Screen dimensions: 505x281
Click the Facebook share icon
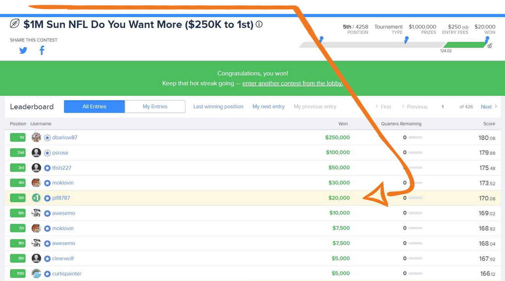coord(42,50)
